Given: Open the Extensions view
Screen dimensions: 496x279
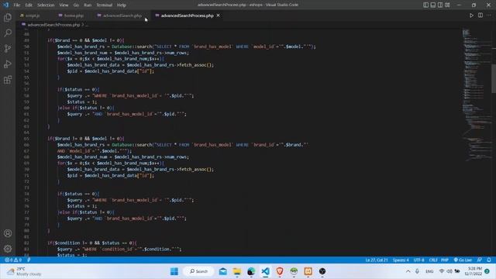Looking at the screenshot, I should click(8, 79).
